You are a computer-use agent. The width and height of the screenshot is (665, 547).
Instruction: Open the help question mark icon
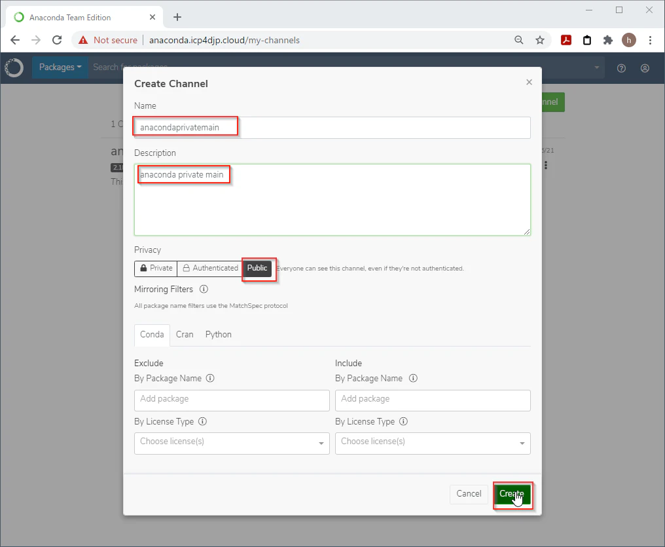click(621, 68)
